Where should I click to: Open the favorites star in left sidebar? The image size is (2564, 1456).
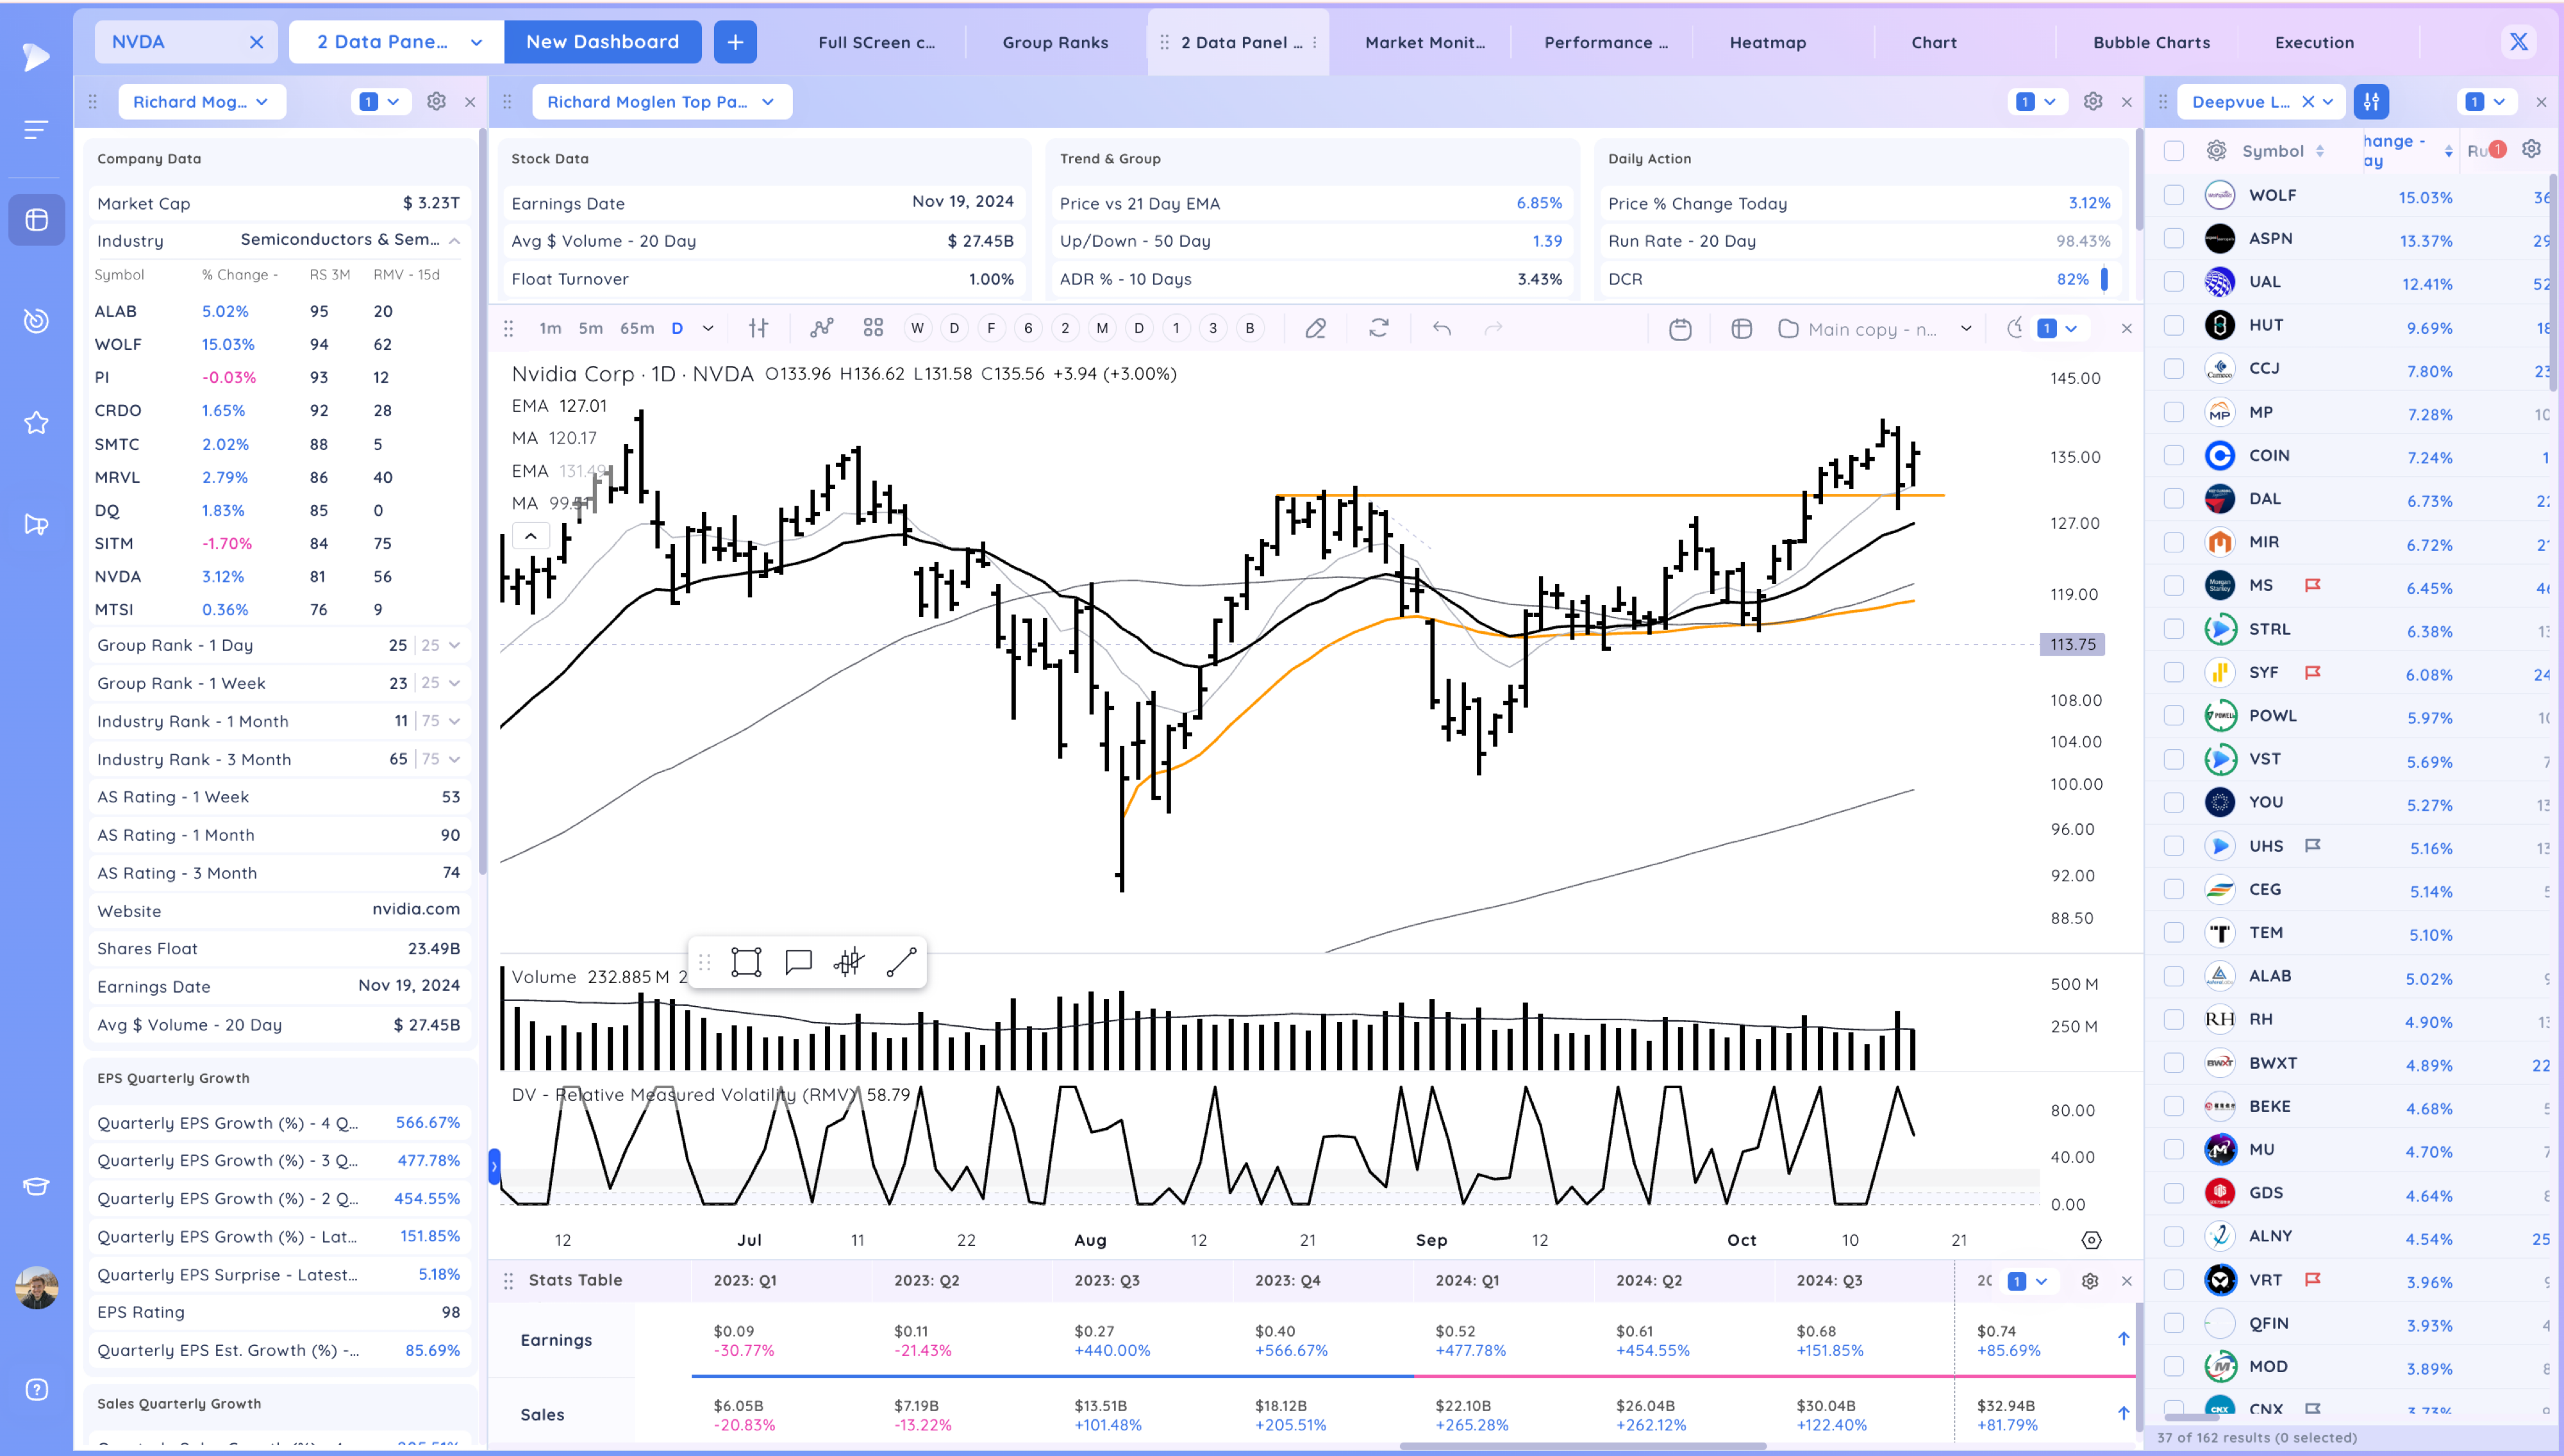coord(36,423)
